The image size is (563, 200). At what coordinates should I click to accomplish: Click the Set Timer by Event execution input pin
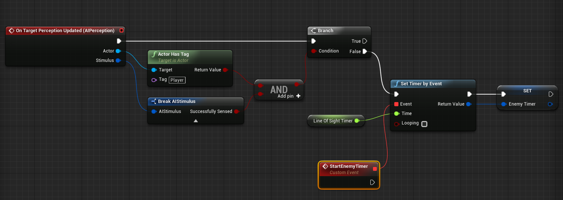(396, 94)
